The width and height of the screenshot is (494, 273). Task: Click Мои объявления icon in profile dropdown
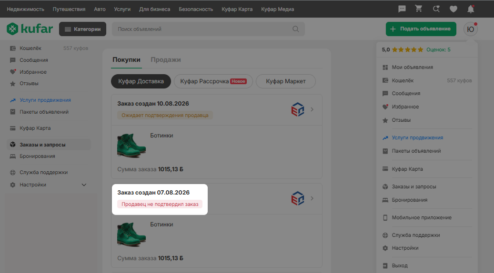(385, 68)
